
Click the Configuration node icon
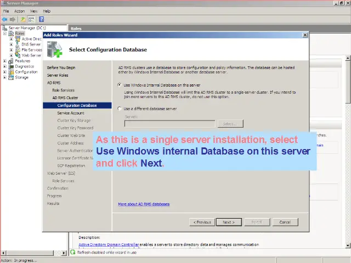click(x=11, y=72)
